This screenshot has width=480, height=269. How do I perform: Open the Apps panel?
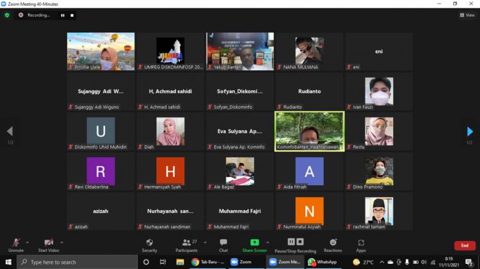(361, 245)
